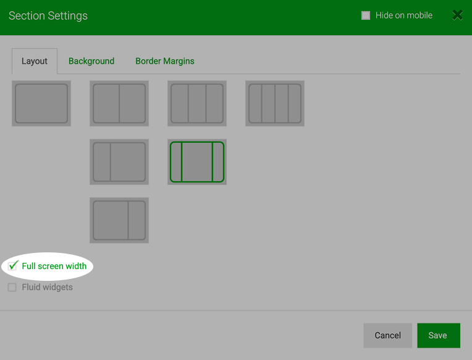The height and width of the screenshot is (360, 472).
Task: Pick the three equal columns layout
Action: (197, 103)
